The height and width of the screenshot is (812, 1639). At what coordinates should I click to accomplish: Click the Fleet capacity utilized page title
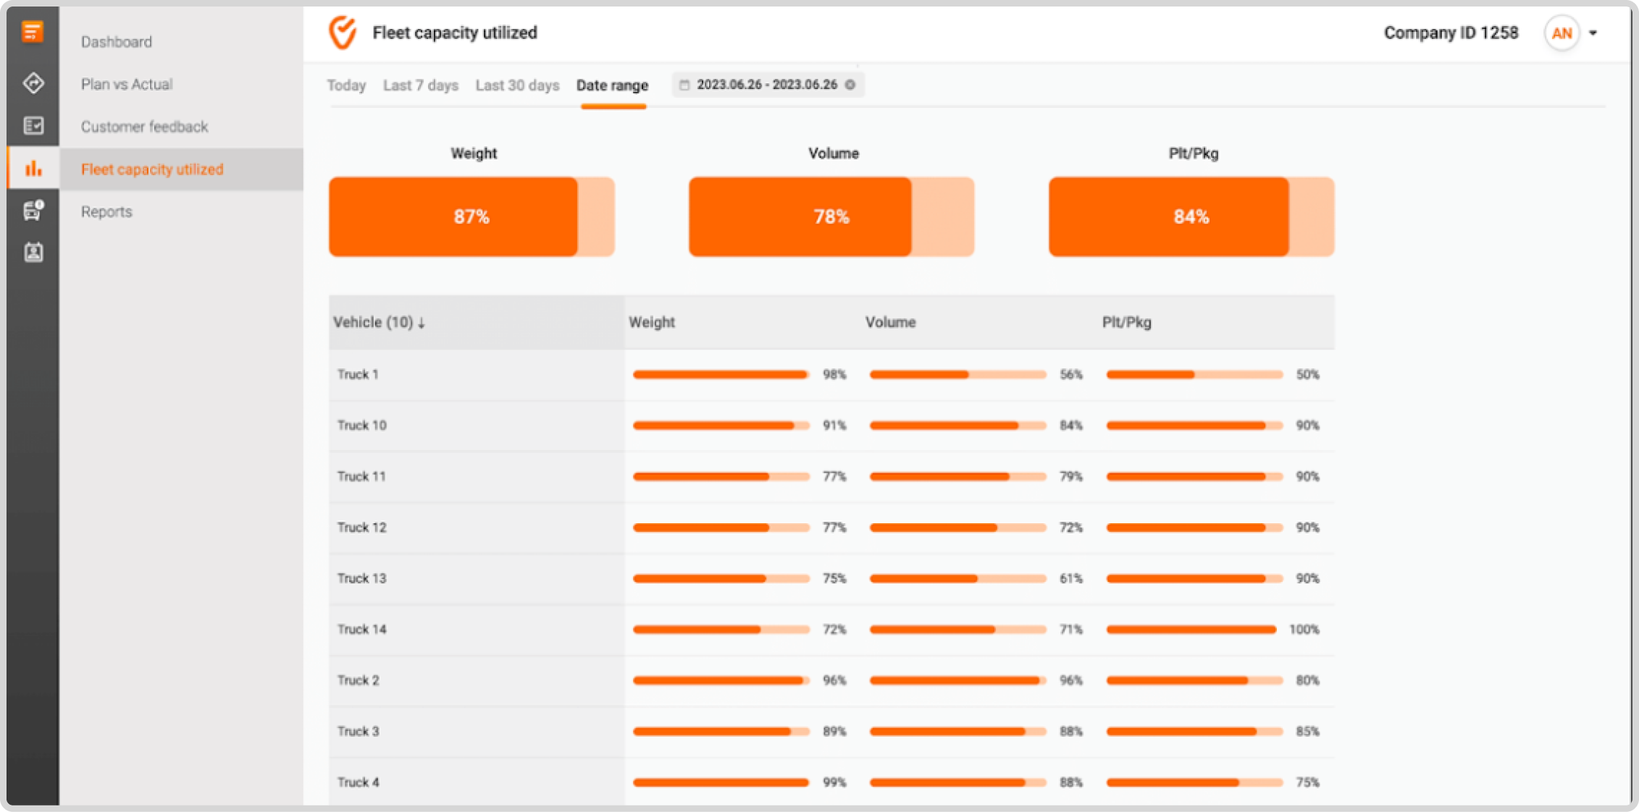[x=455, y=33]
